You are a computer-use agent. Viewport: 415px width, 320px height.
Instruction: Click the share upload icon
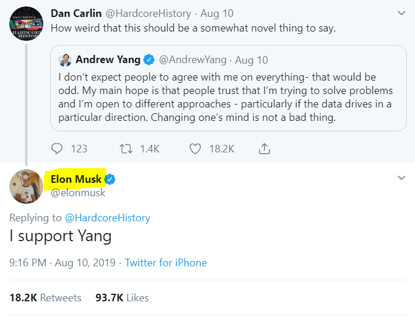tap(264, 148)
